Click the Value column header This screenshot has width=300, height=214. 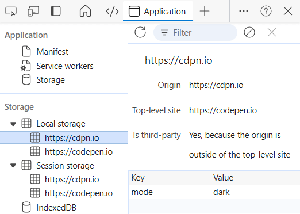pyautogui.click(x=255, y=178)
